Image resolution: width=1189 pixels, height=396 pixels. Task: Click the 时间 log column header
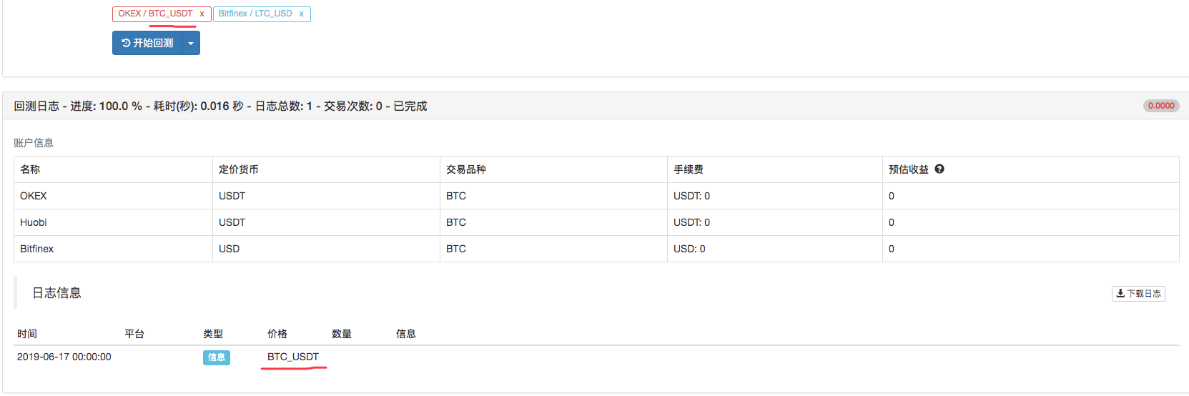[27, 334]
